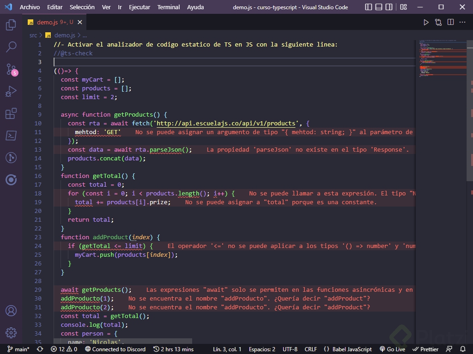Toggle secondary side bar layout icon
The width and height of the screenshot is (473, 354).
tap(389, 7)
